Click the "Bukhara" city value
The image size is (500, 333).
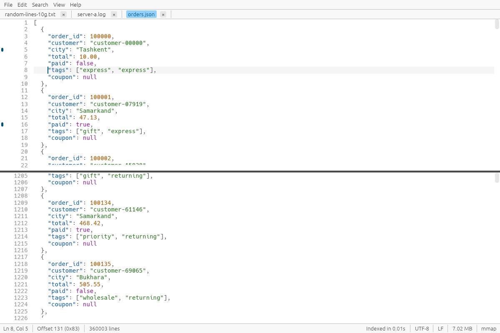(x=92, y=278)
